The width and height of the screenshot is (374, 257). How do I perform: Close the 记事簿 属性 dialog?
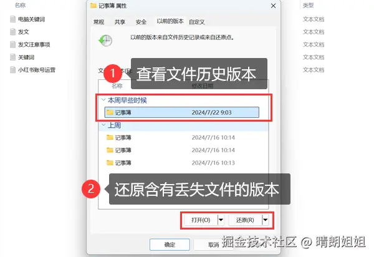pyautogui.click(x=274, y=6)
